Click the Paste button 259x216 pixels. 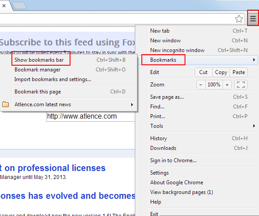tap(239, 72)
